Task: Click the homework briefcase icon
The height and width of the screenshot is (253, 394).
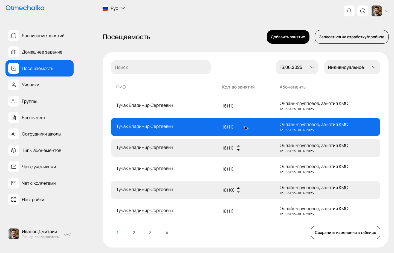Action: (x=14, y=52)
